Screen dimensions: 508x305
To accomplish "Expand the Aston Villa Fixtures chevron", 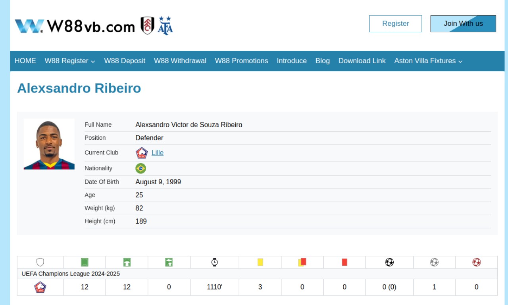I will [460, 62].
